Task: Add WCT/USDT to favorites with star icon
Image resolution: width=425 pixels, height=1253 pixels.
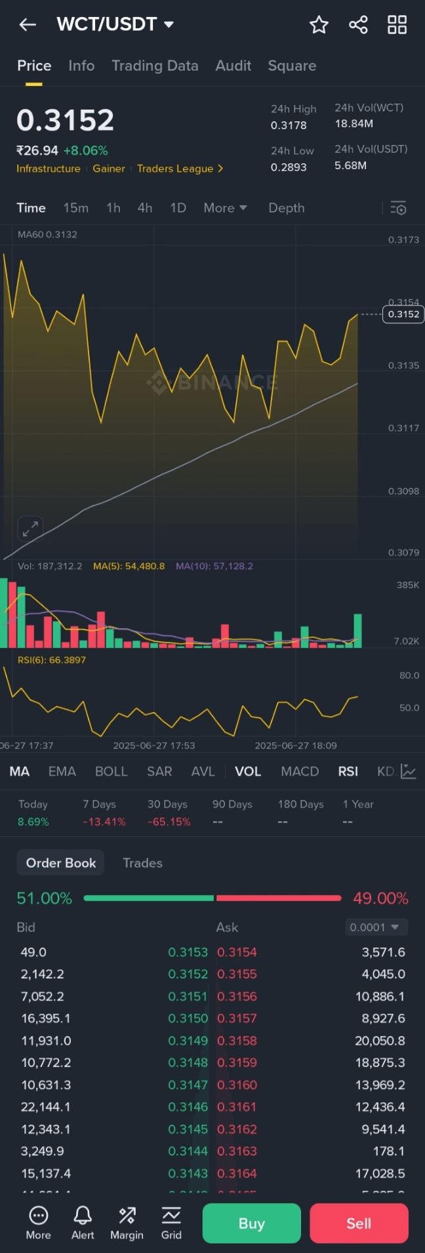Action: [x=319, y=25]
